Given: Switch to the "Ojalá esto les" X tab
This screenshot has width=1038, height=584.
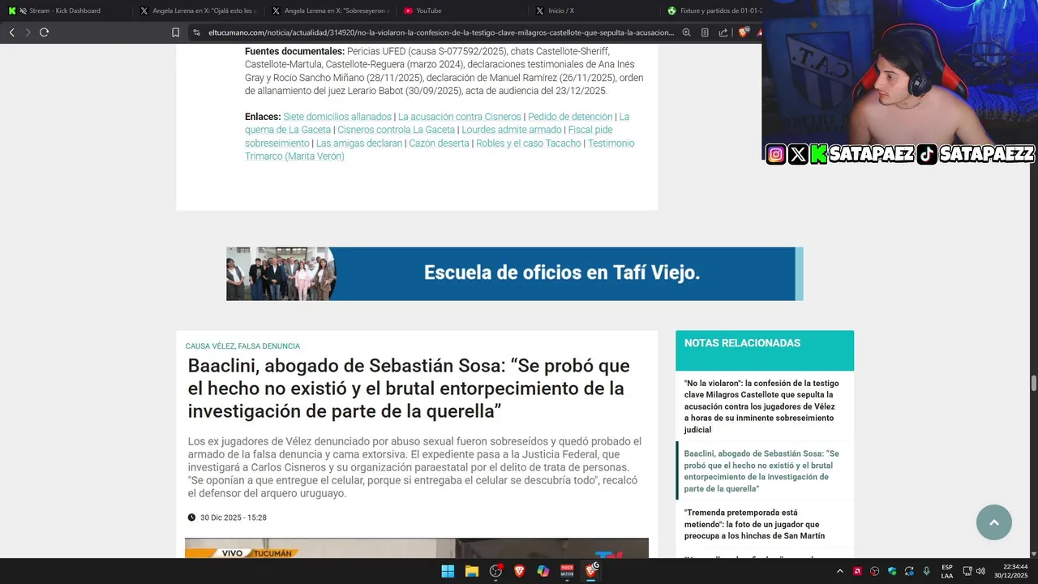Looking at the screenshot, I should pyautogui.click(x=198, y=11).
